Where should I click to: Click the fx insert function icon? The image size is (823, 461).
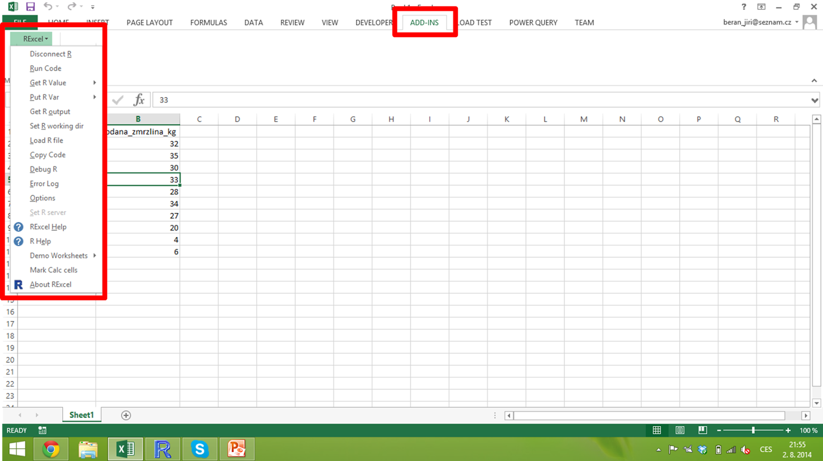139,100
